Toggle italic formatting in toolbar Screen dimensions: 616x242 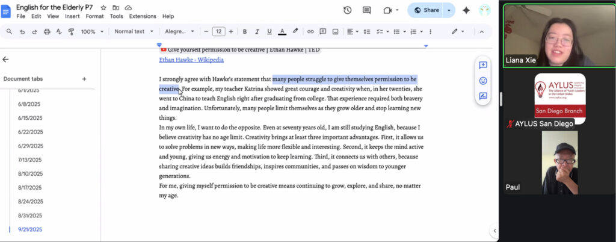pos(257,31)
